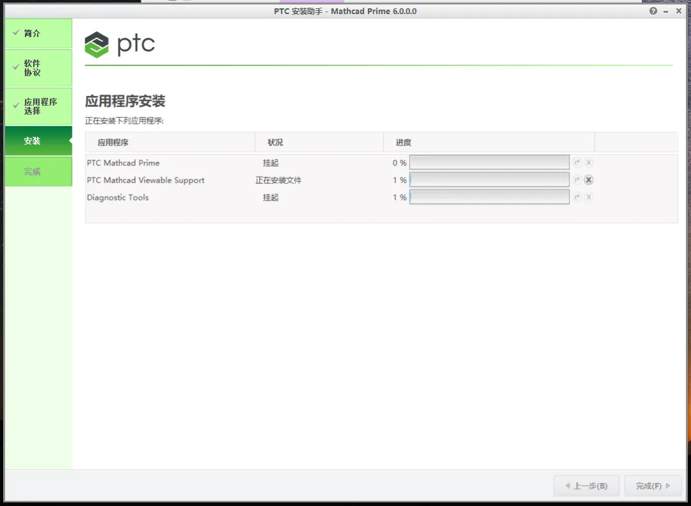Click the 状况 column header
The image size is (691, 506).
(x=319, y=142)
